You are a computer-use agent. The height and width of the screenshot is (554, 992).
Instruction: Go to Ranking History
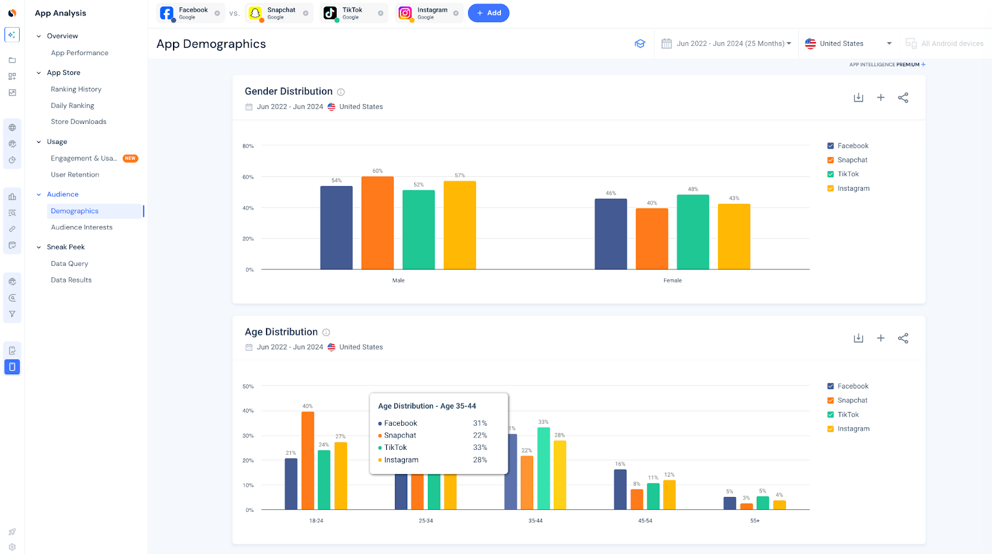[x=76, y=89]
